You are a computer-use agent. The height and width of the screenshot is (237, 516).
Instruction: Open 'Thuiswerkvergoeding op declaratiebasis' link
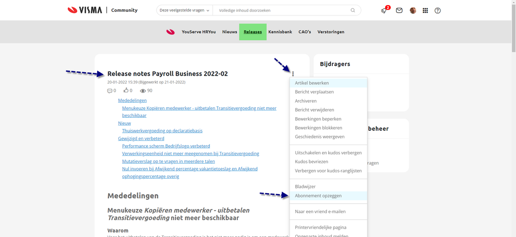(162, 131)
